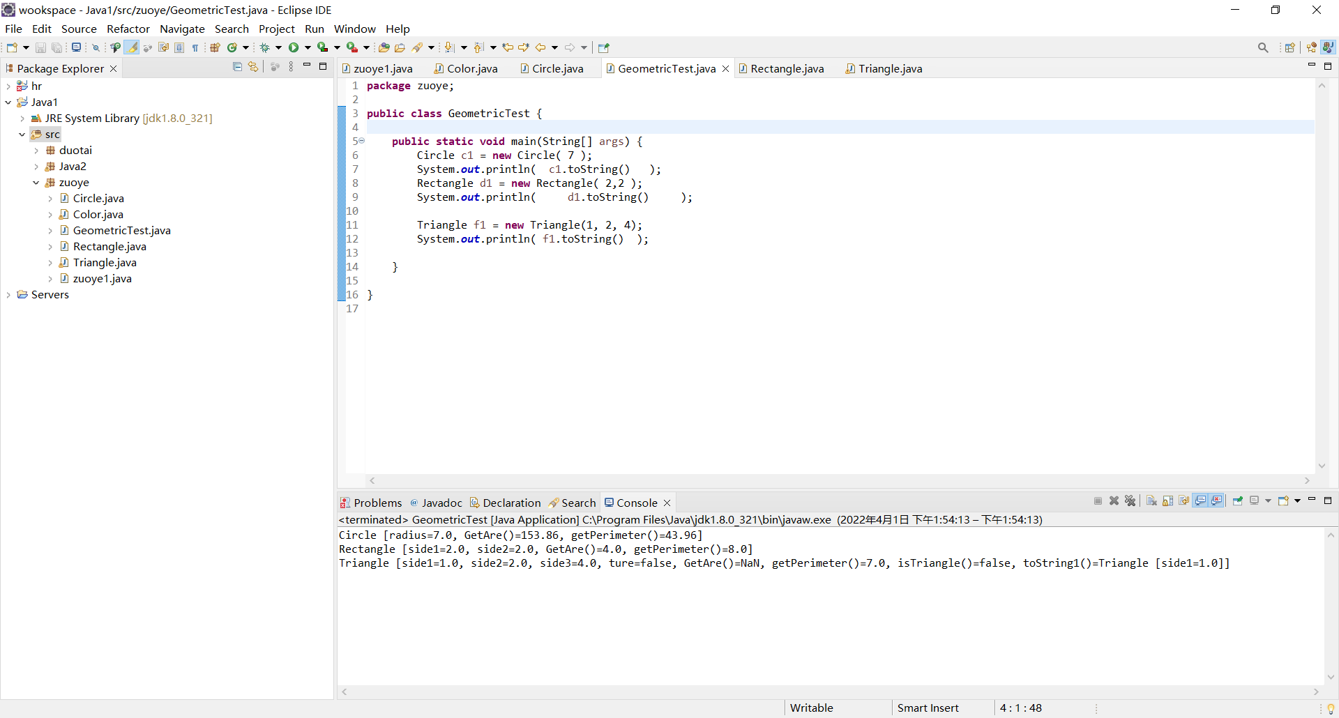1339x718 pixels.
Task: Expand JRE System Library node
Action: click(22, 119)
